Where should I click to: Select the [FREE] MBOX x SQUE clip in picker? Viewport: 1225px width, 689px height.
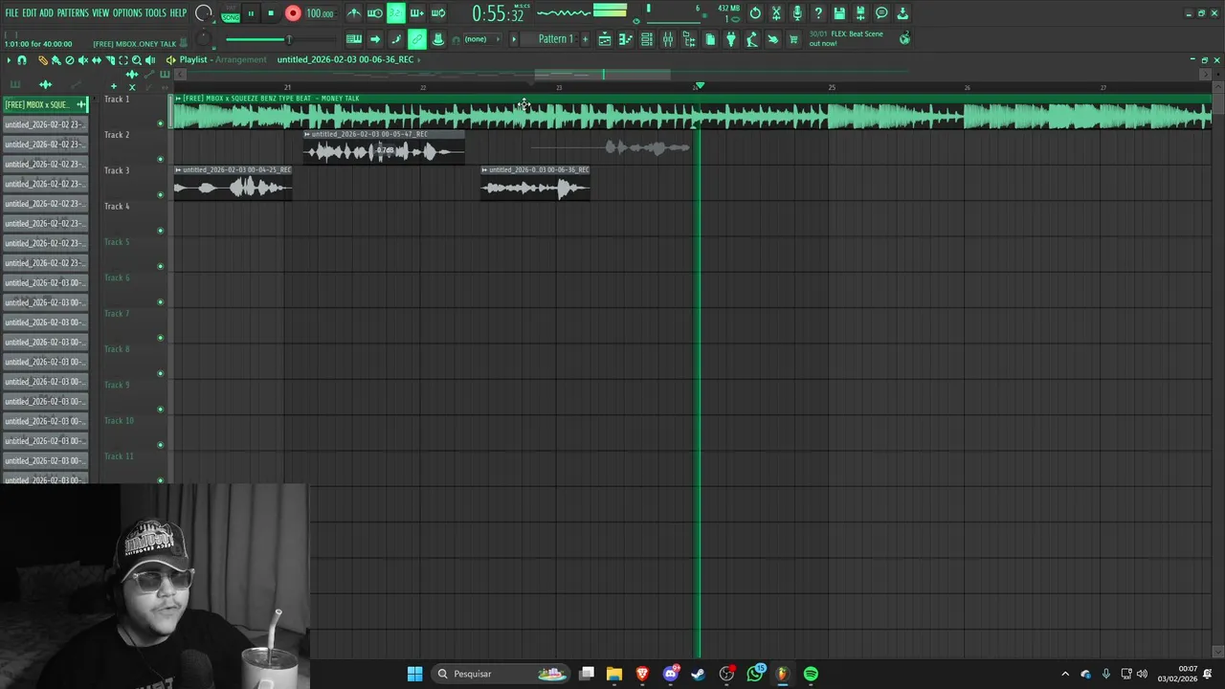[44, 104]
